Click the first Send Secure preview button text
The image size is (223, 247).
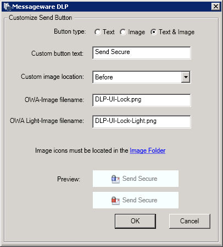coord(140,179)
